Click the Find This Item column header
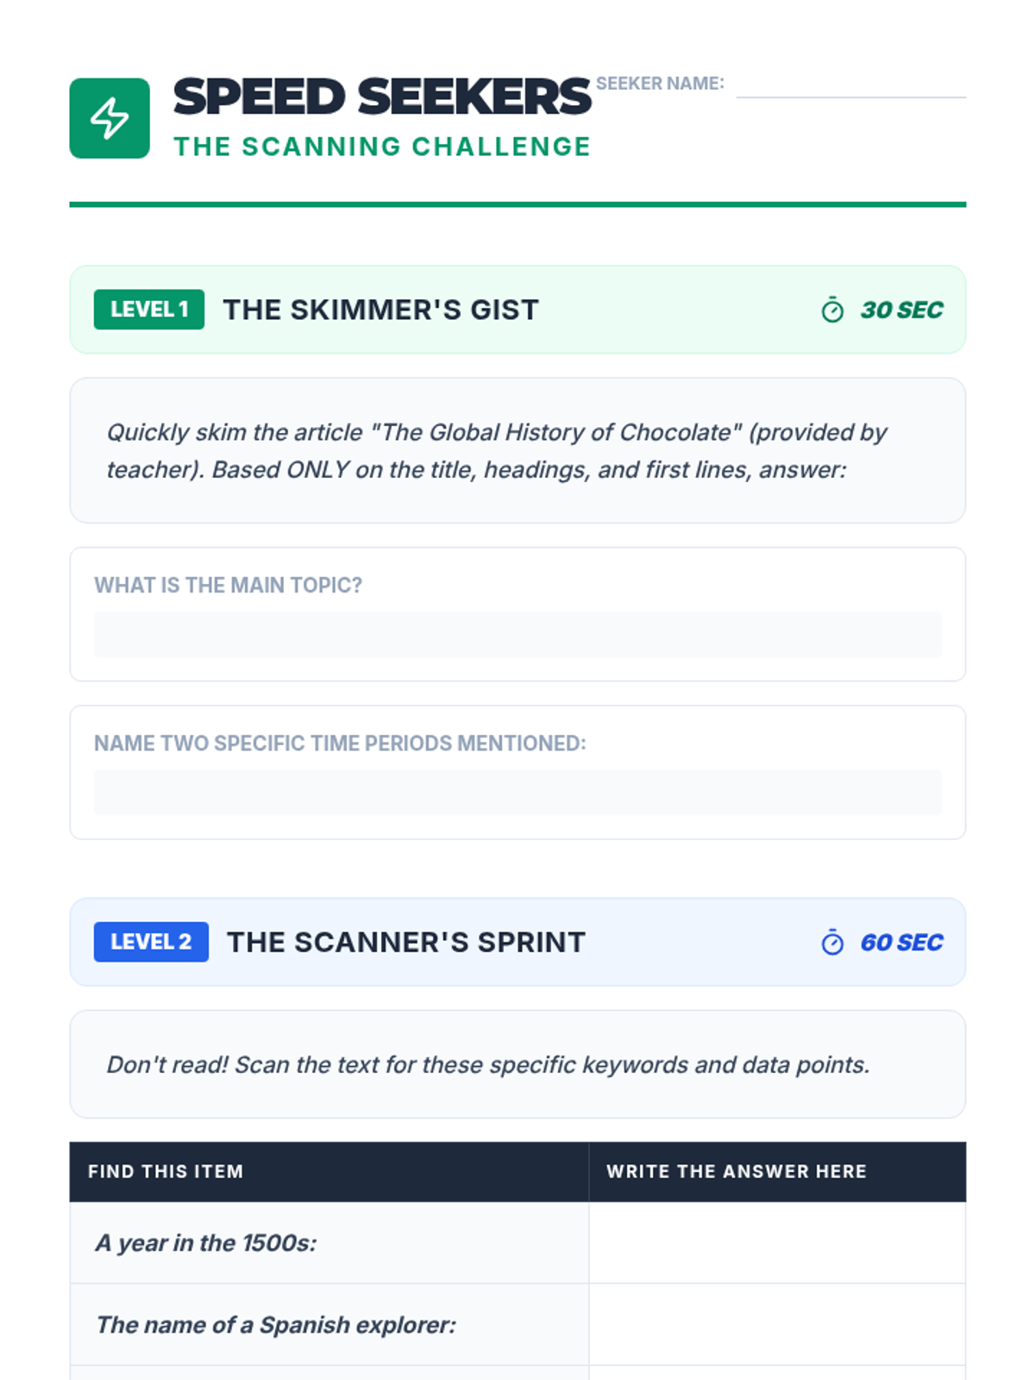1035x1380 pixels. coord(166,1171)
